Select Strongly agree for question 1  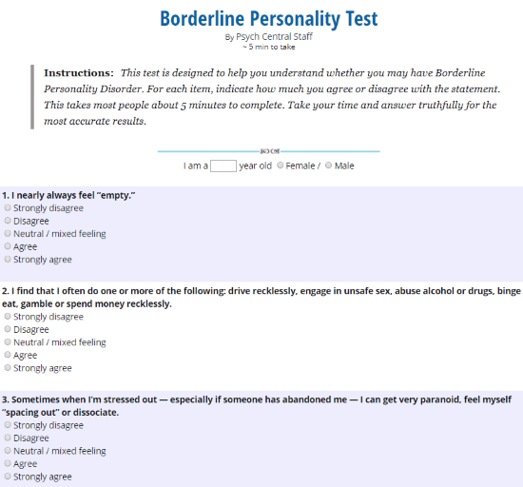[8, 259]
